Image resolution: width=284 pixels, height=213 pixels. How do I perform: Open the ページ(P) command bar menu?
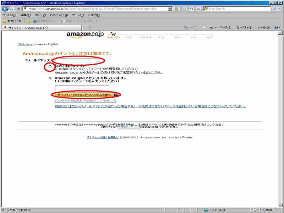pyautogui.click(x=226, y=28)
